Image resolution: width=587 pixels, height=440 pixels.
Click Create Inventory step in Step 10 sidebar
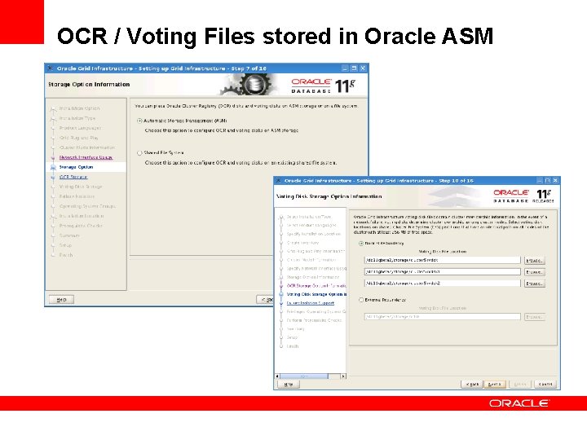click(302, 243)
